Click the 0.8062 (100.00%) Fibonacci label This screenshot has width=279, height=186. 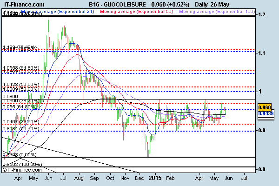point(22,164)
